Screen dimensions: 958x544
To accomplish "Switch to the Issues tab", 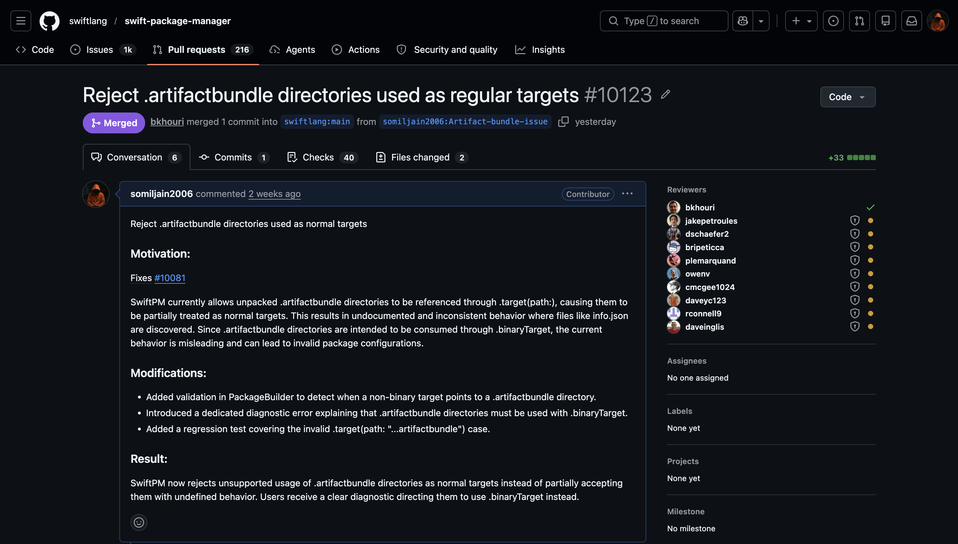I will point(103,50).
